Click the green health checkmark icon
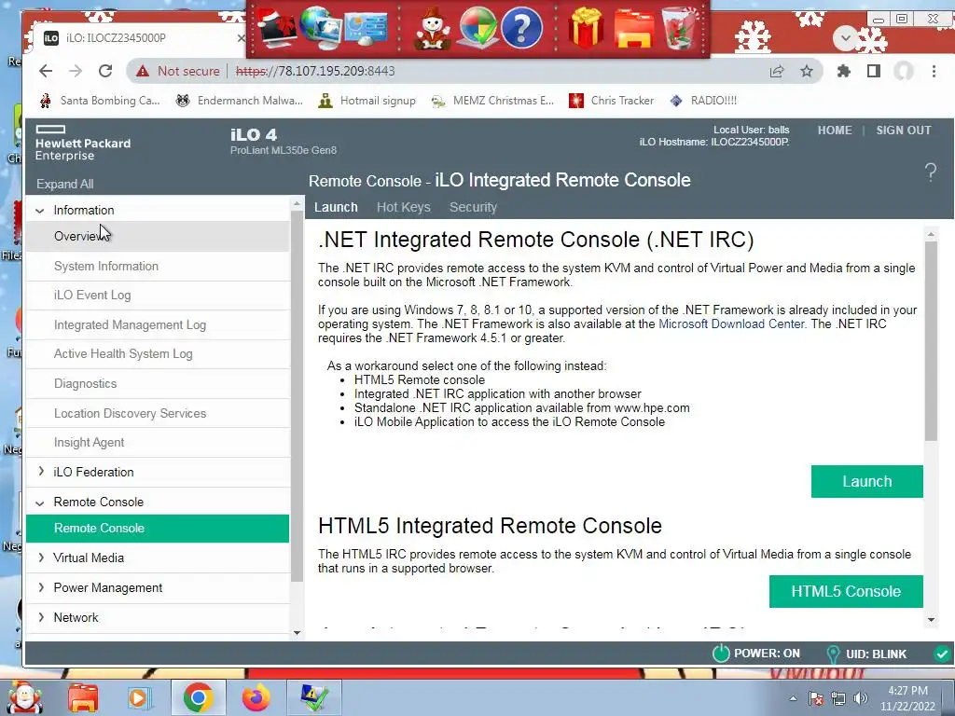955x716 pixels. pyautogui.click(x=942, y=654)
